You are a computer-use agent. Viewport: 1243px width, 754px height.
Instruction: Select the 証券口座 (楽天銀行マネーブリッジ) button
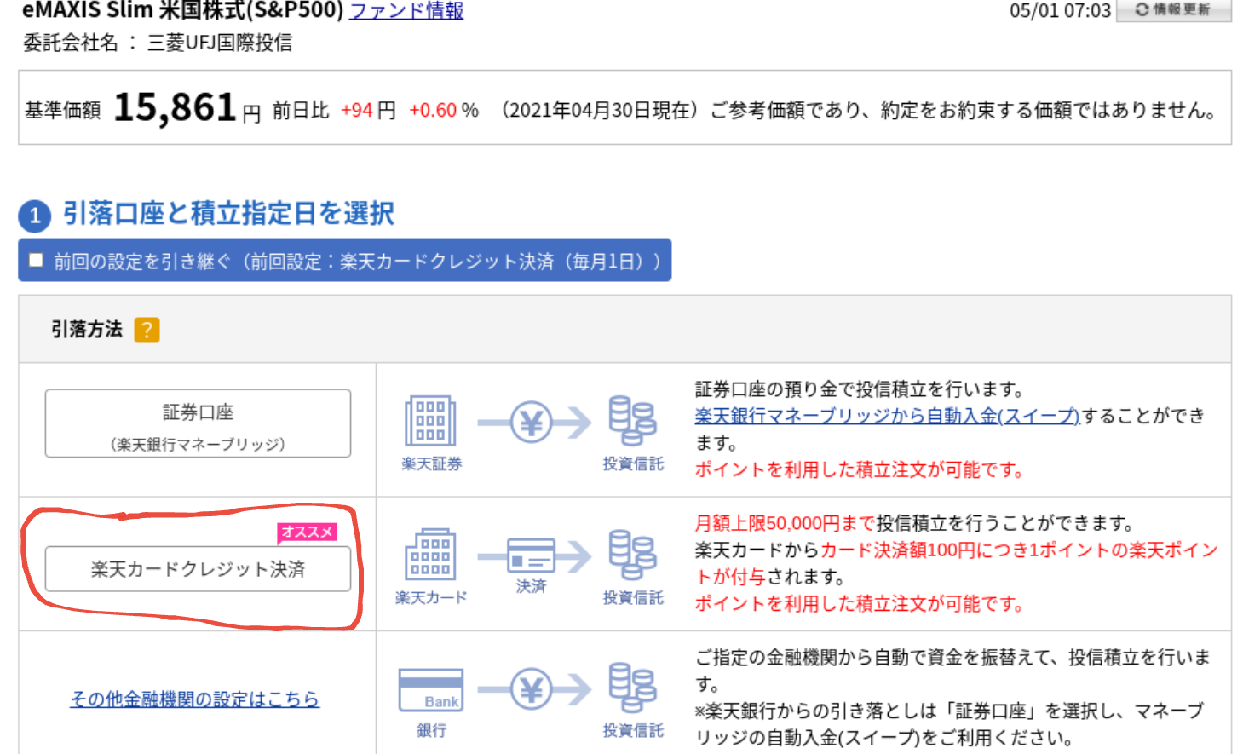pos(198,423)
